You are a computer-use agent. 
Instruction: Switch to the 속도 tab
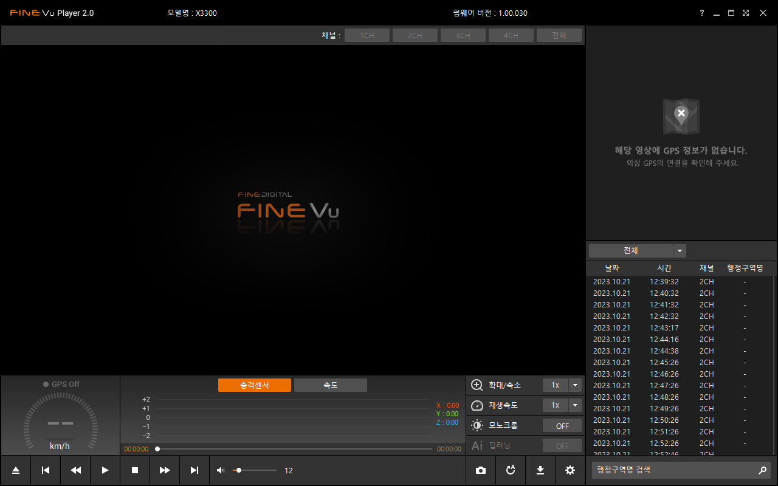331,385
